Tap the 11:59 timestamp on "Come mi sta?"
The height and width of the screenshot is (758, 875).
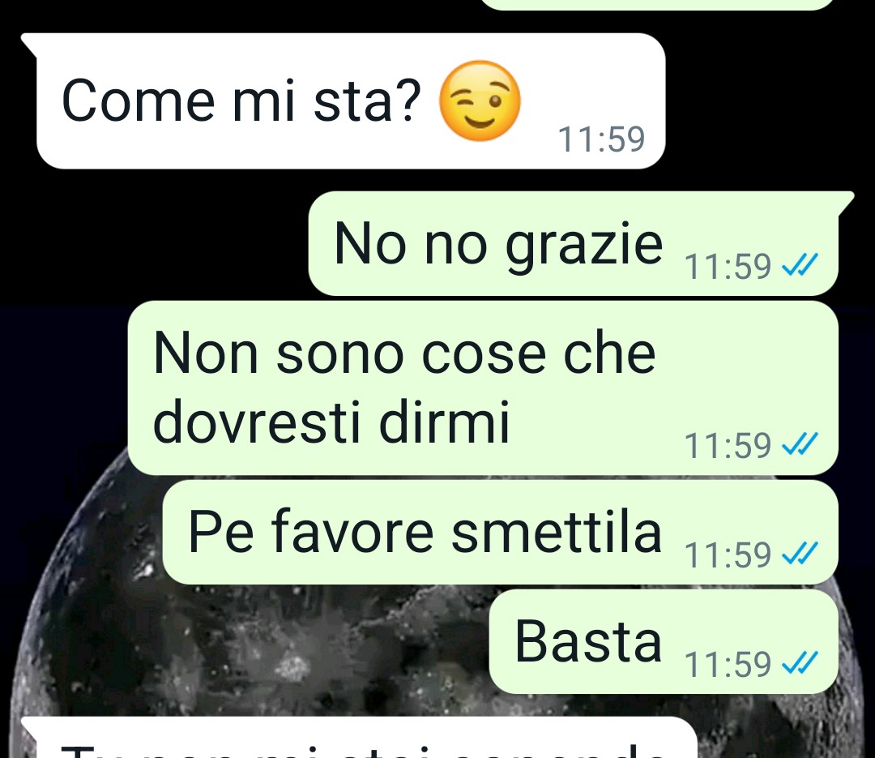click(601, 139)
